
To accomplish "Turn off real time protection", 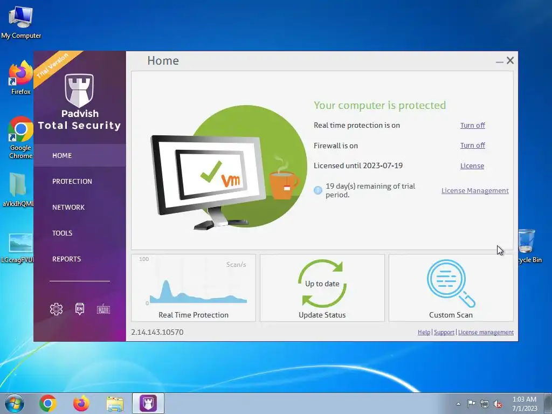I will tap(472, 125).
